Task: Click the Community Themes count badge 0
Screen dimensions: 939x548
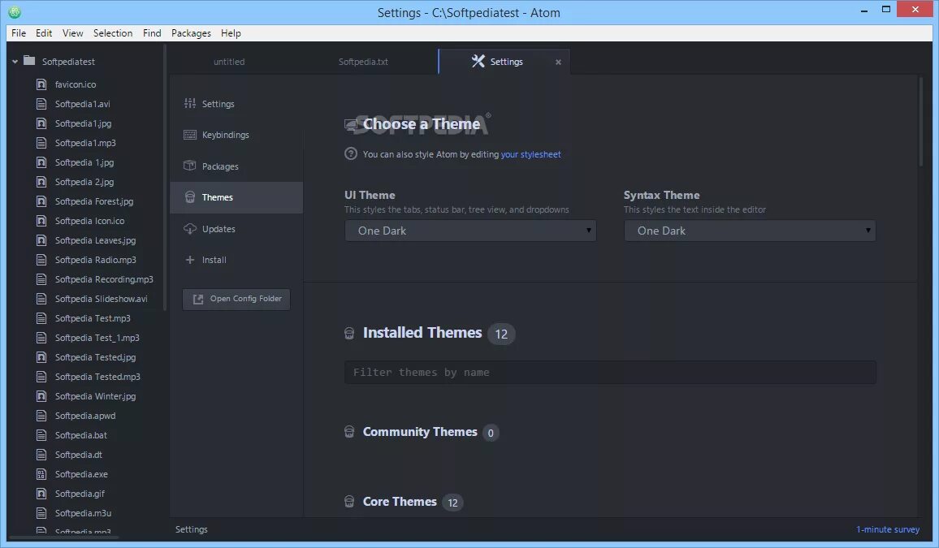Action: [x=491, y=433]
